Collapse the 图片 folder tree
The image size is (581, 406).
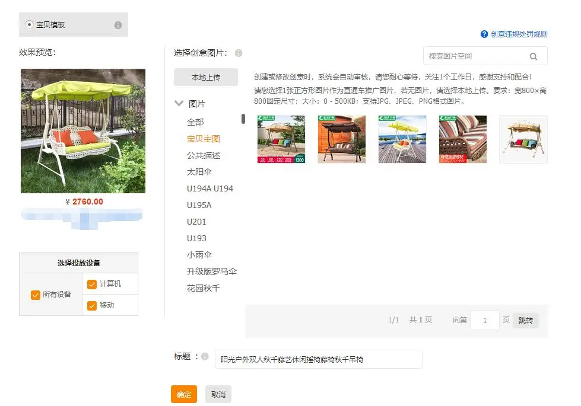[x=179, y=104]
